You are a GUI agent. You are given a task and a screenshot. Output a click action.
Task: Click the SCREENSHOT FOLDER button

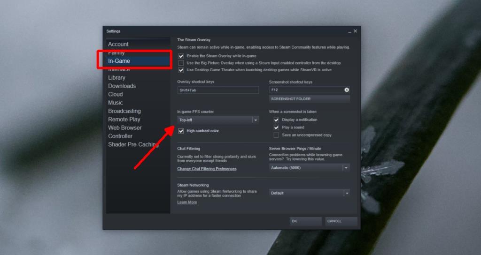(309, 99)
